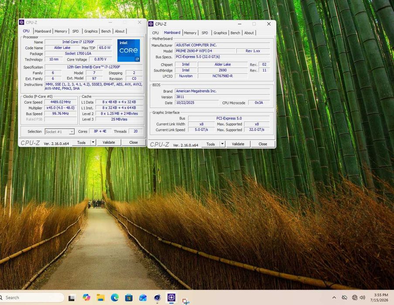Show hidden system tray icons
This screenshot has width=394, height=305.
point(334,298)
